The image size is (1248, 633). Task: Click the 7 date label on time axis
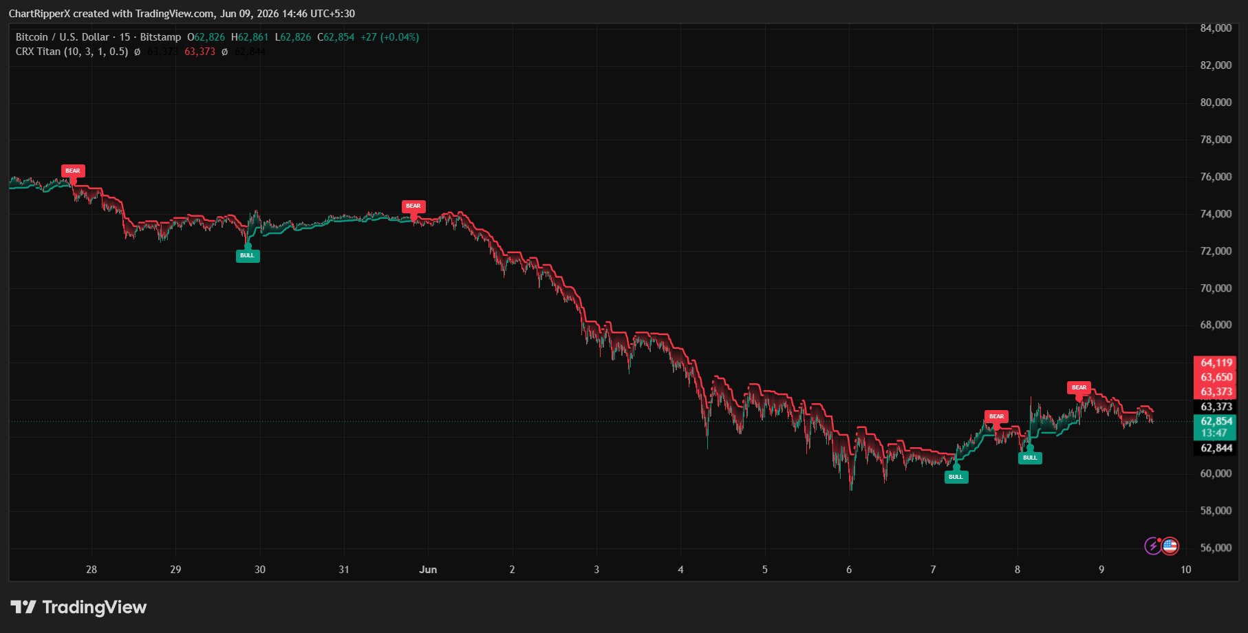pyautogui.click(x=933, y=570)
